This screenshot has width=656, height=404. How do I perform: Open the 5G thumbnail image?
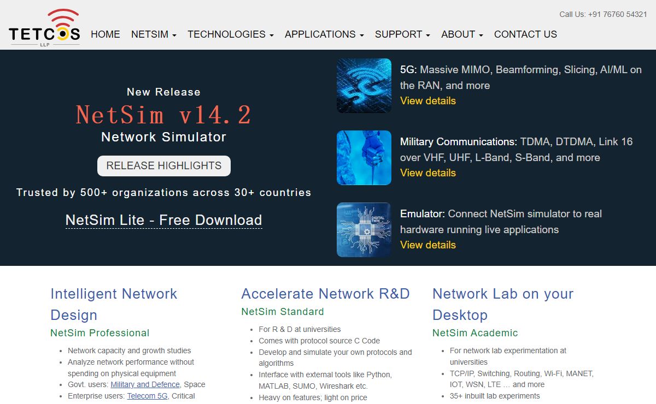pyautogui.click(x=364, y=86)
